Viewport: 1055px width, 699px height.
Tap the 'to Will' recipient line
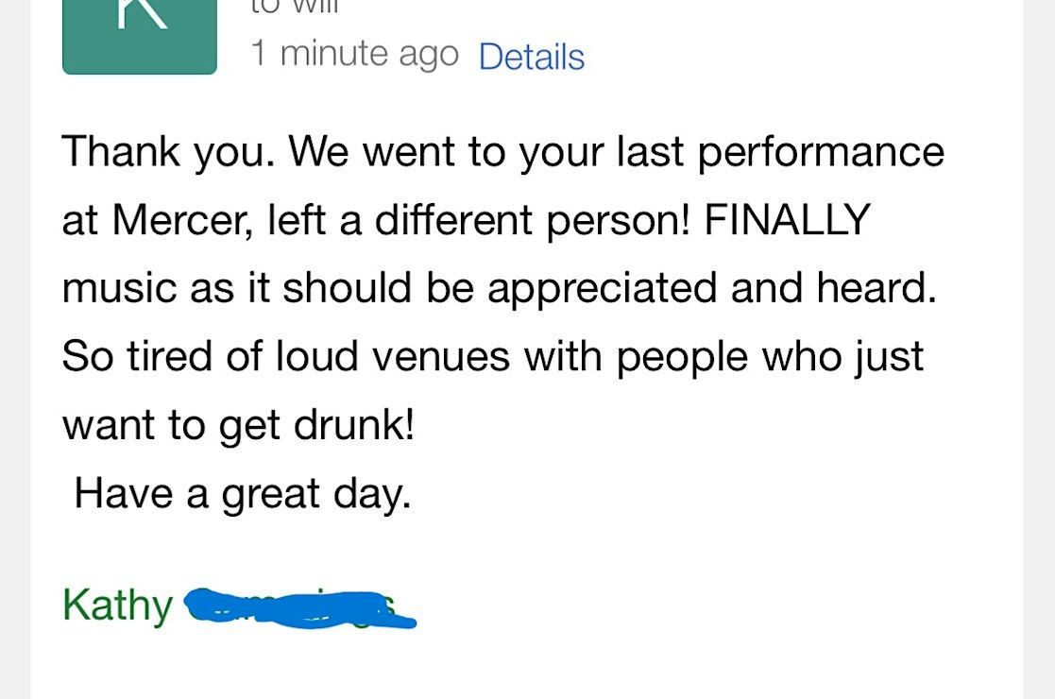[295, 7]
